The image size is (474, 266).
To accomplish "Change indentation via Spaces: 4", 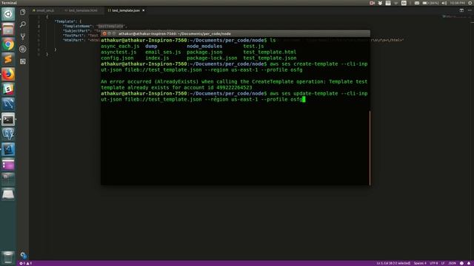I will (x=420, y=263).
